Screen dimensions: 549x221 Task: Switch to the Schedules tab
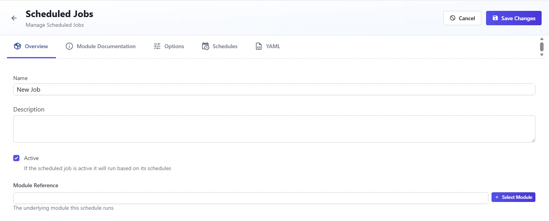(x=220, y=46)
